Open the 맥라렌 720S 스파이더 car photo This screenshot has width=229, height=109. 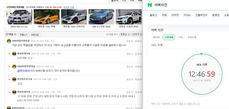74,17
